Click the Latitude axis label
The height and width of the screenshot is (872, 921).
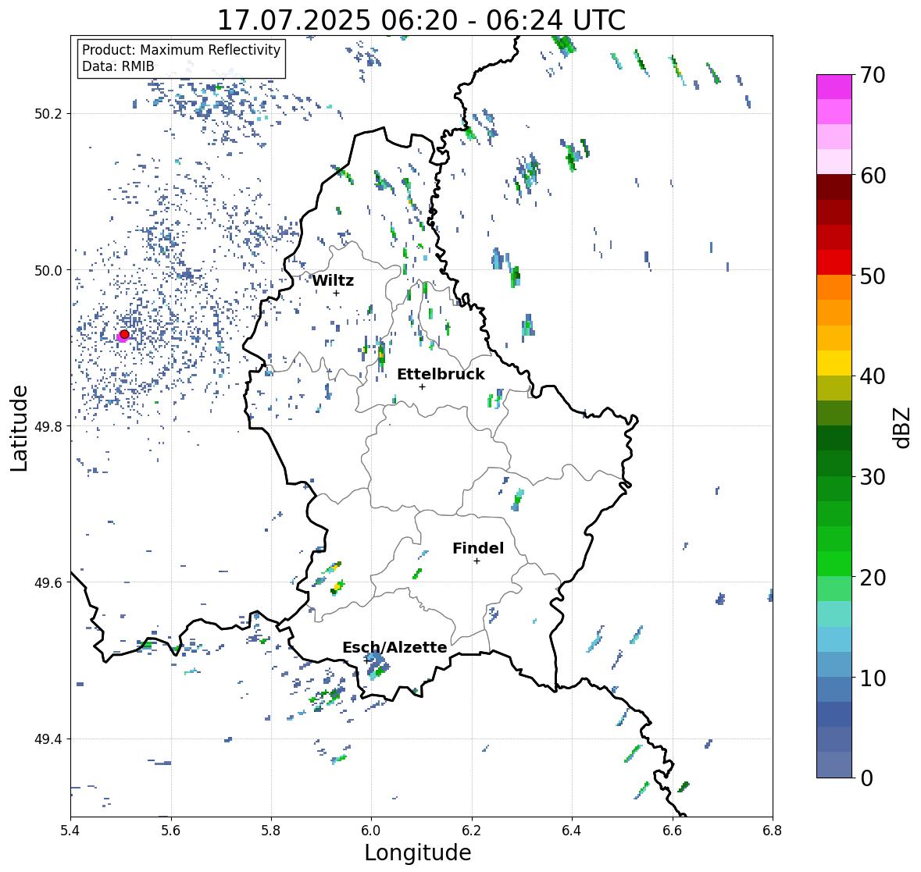(x=19, y=428)
